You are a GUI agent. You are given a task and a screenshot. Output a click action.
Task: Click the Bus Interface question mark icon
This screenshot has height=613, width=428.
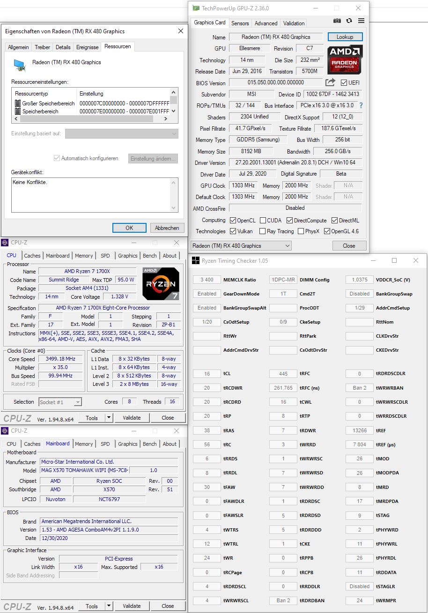(361, 106)
